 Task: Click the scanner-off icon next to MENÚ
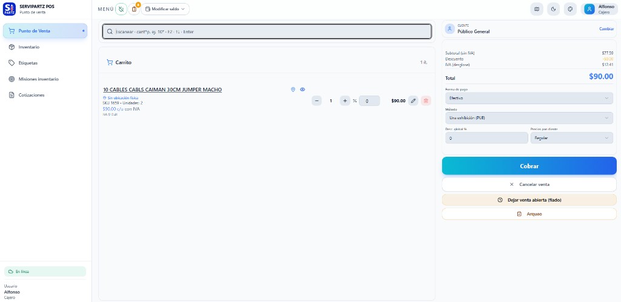(121, 9)
